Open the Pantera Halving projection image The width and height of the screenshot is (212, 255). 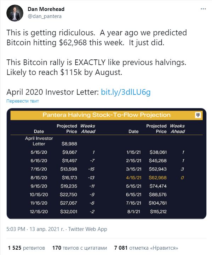(107, 164)
